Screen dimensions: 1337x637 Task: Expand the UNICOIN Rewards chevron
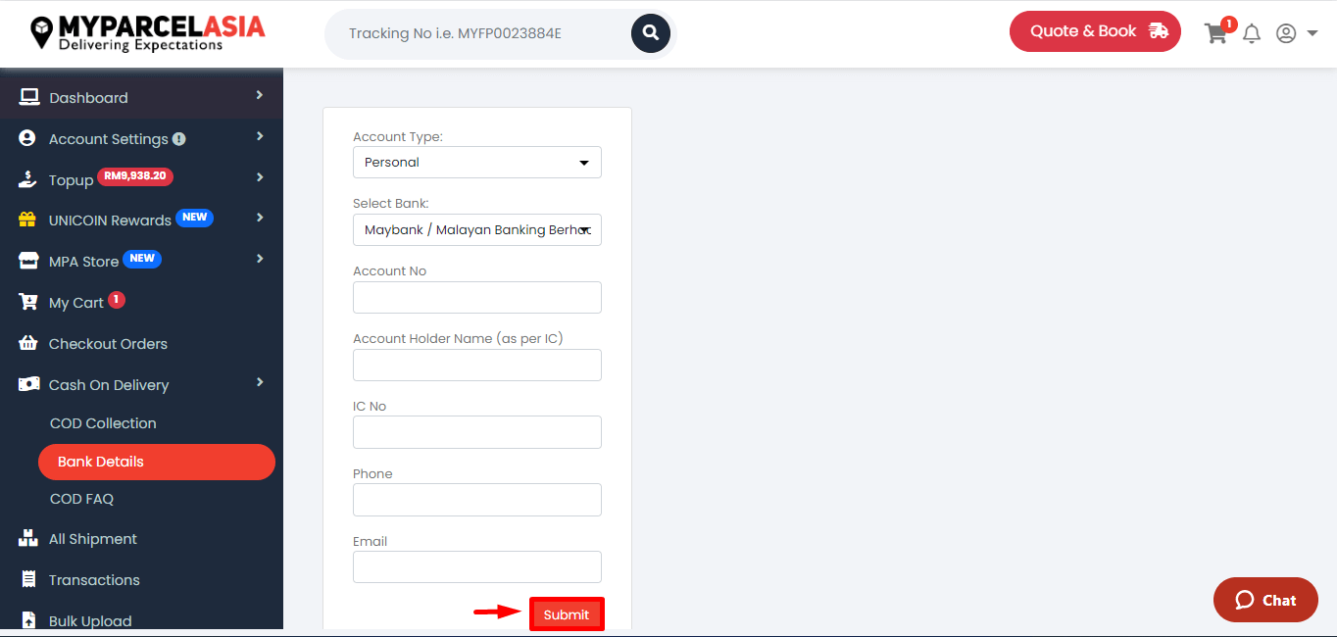pos(259,218)
